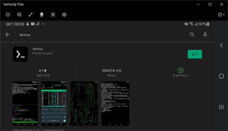Viewport: 228px width, 131px height.
Task: Open Samsung Flow settings gear
Action: click(x=64, y=15)
